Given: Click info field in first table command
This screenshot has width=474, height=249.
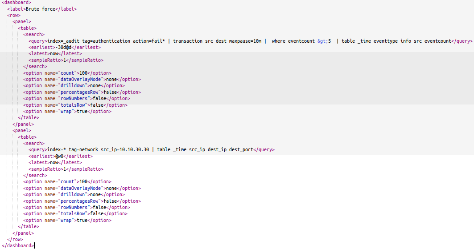Looking at the screenshot, I should point(406,41).
